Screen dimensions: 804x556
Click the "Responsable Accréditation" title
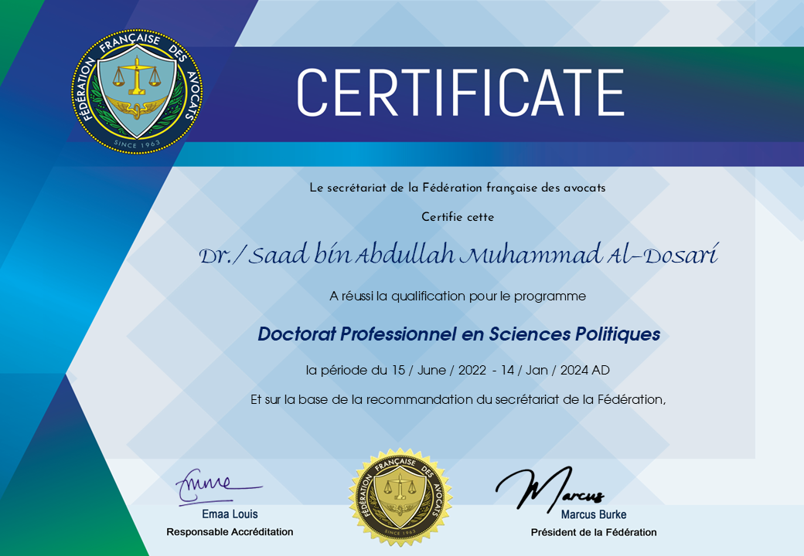click(230, 532)
